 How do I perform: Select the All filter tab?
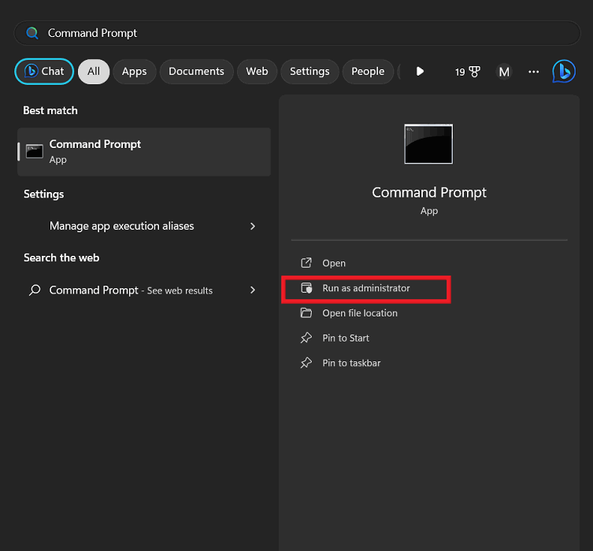[94, 72]
